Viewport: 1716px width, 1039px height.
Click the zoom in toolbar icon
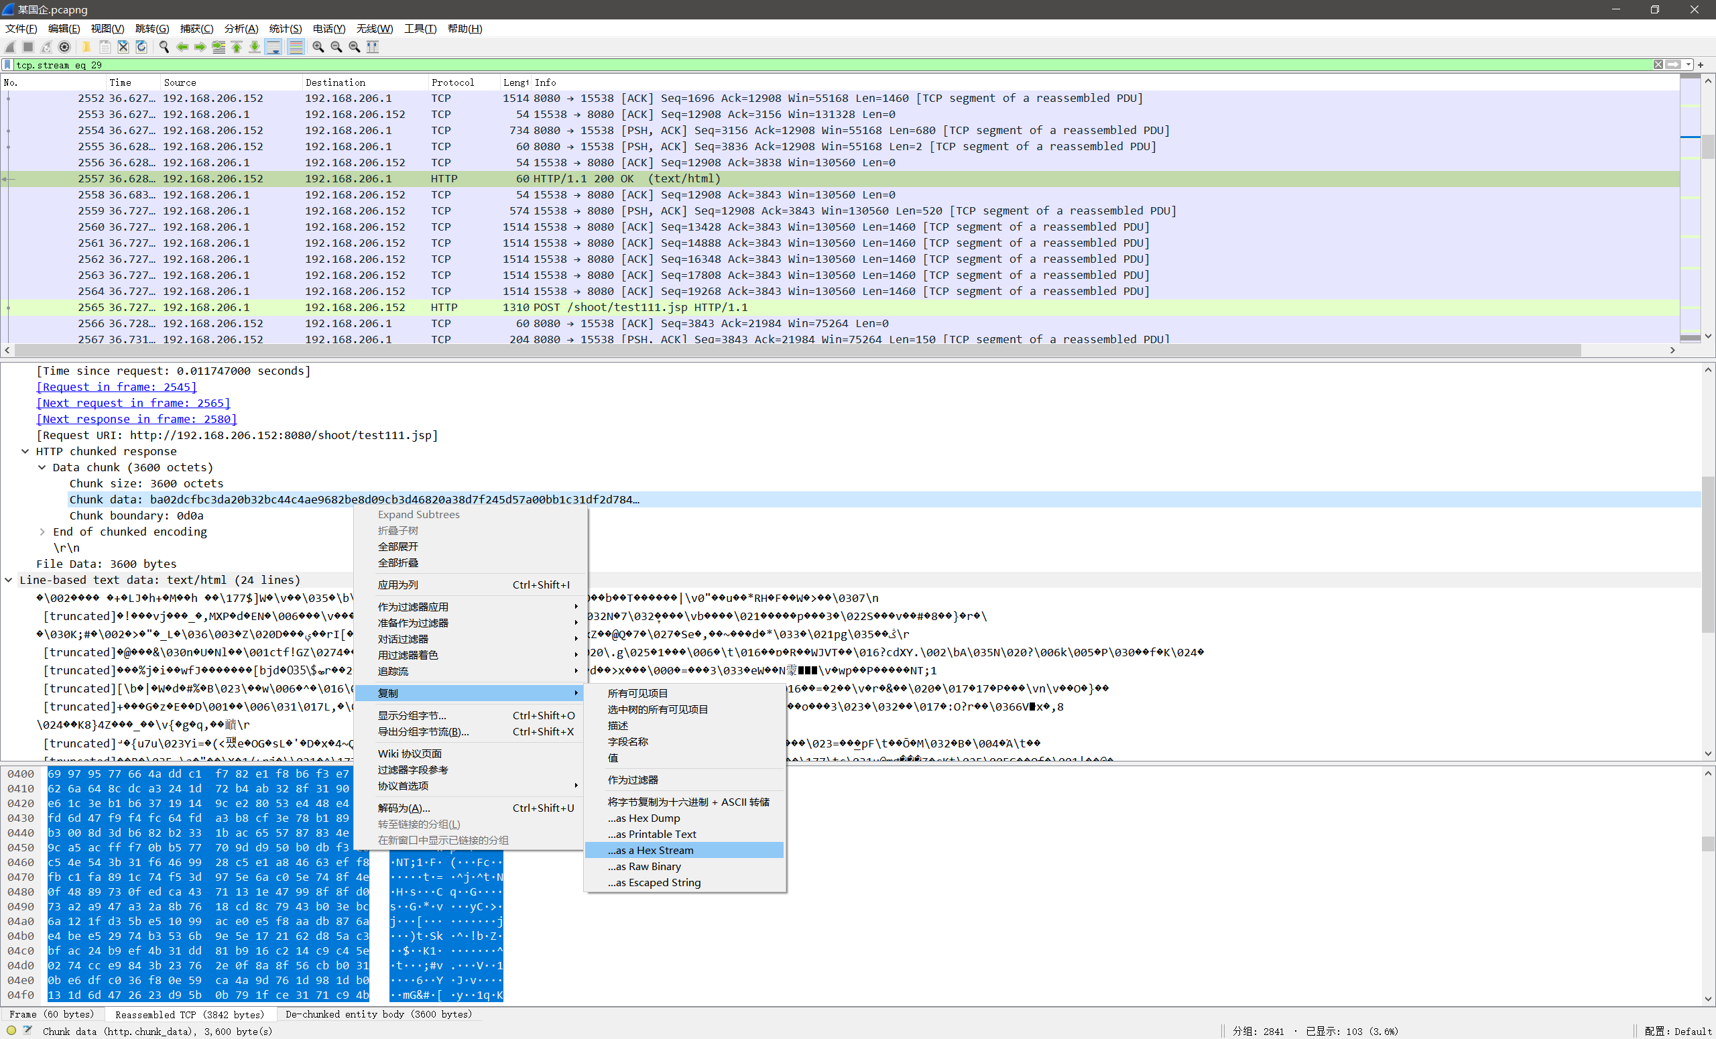point(318,47)
